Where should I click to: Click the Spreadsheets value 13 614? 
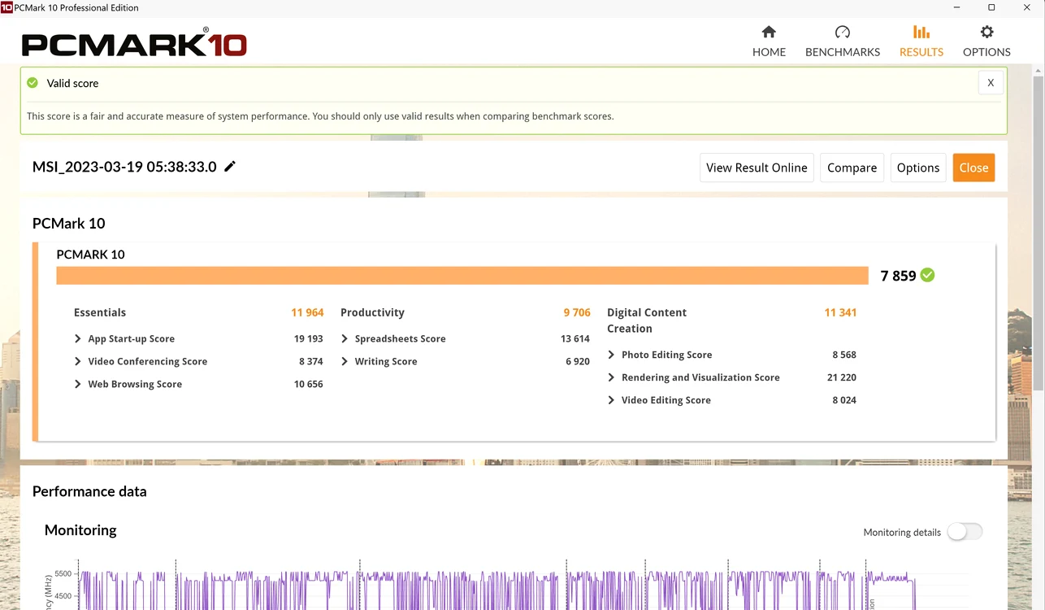(575, 338)
